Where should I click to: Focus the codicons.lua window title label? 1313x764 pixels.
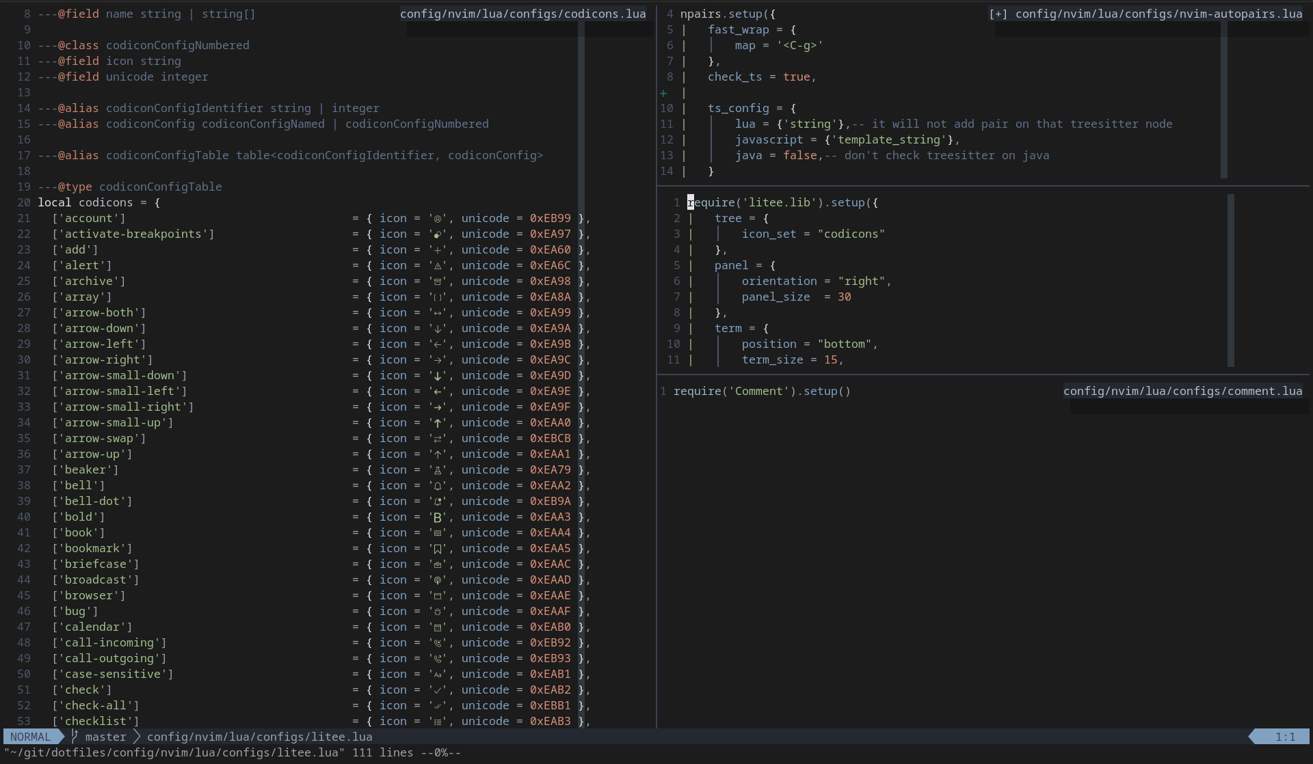point(522,14)
